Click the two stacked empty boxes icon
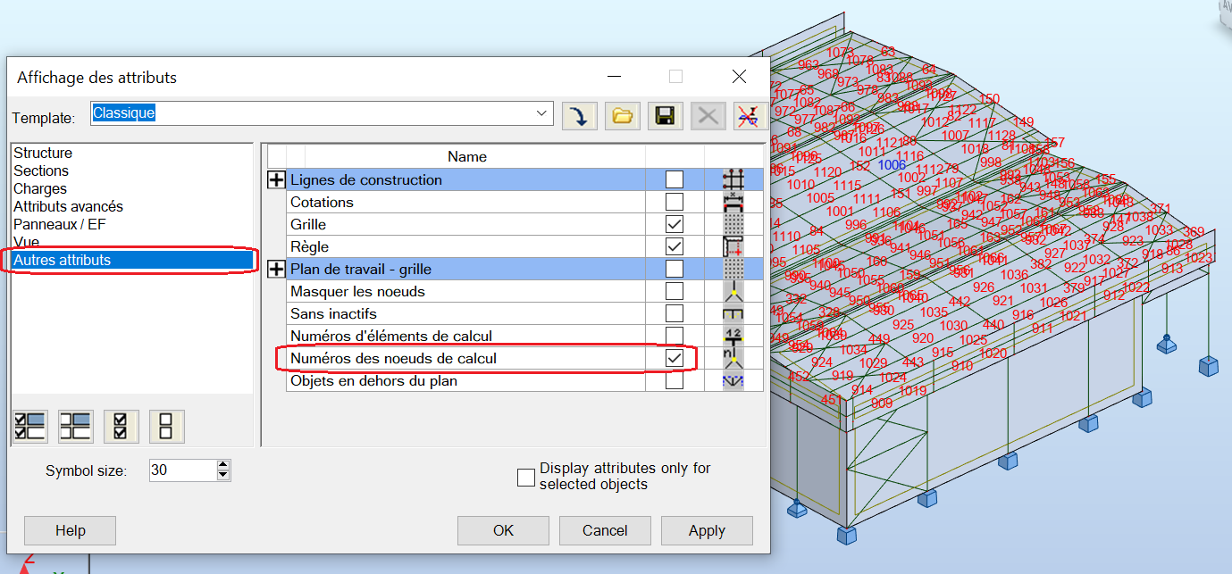The image size is (1232, 574). pyautogui.click(x=165, y=426)
